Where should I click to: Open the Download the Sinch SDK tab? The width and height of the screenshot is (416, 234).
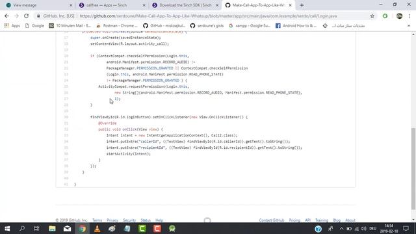[185, 5]
